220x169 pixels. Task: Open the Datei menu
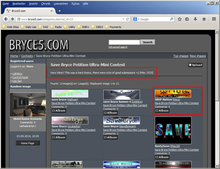click(x=6, y=4)
